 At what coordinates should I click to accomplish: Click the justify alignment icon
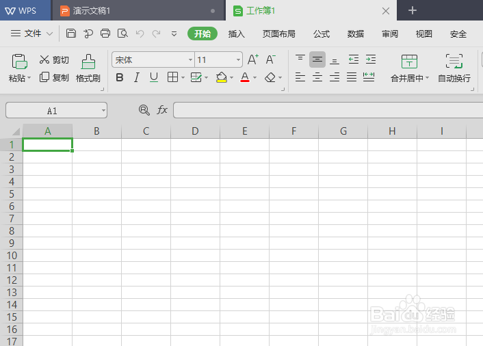352,77
